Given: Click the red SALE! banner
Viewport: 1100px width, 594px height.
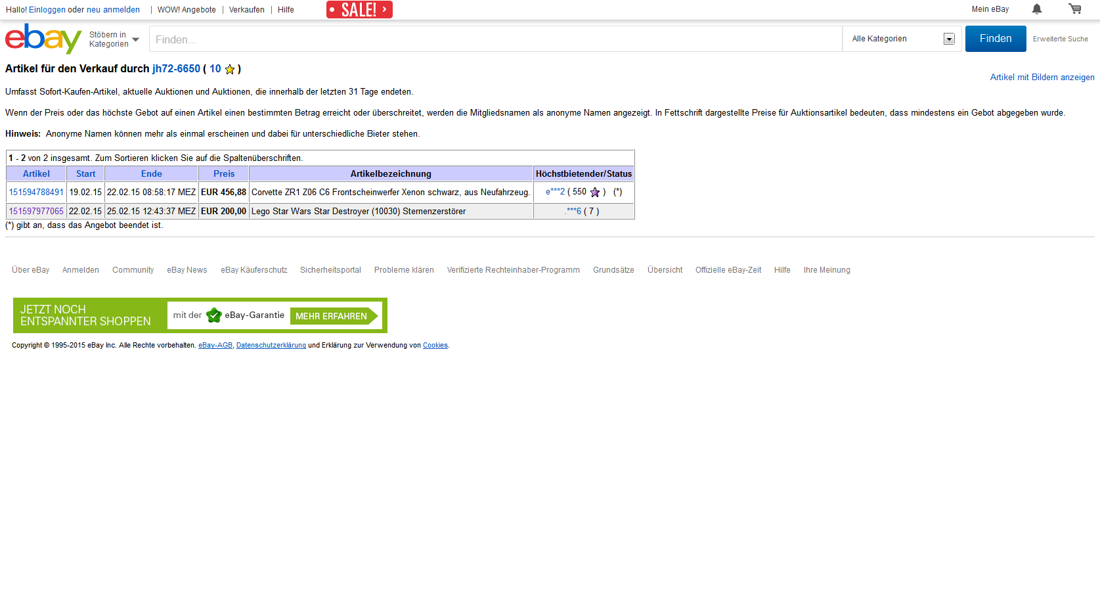Looking at the screenshot, I should pyautogui.click(x=359, y=10).
